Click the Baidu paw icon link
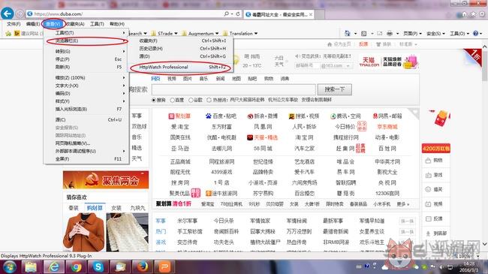Image resolution: width=488 pixels, height=274 pixels. 208,116
